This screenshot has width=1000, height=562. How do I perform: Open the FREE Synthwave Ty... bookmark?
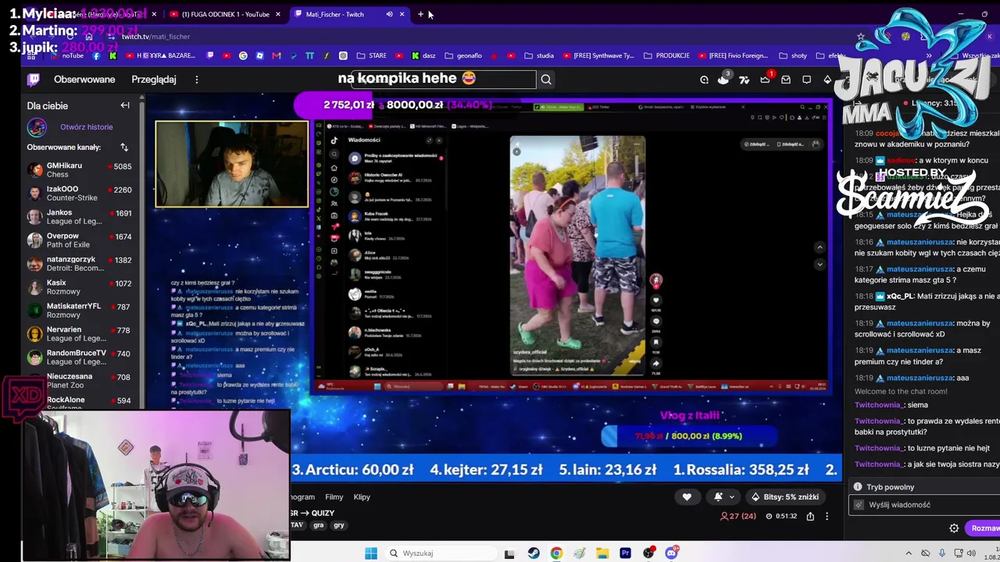tap(598, 55)
